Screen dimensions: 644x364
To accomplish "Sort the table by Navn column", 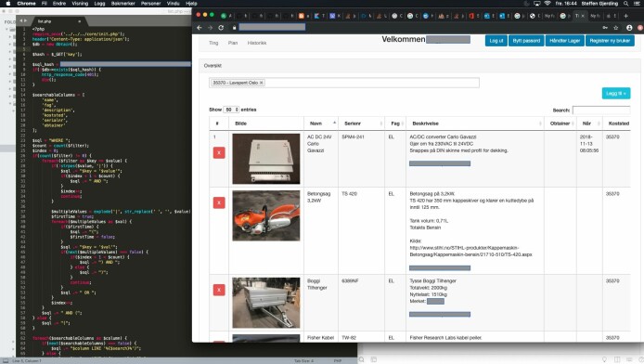I will click(321, 123).
